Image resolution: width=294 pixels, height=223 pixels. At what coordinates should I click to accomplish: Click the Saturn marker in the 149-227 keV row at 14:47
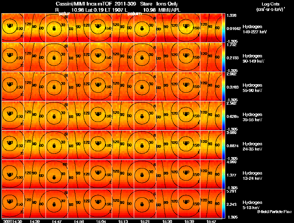click(x=54, y=29)
